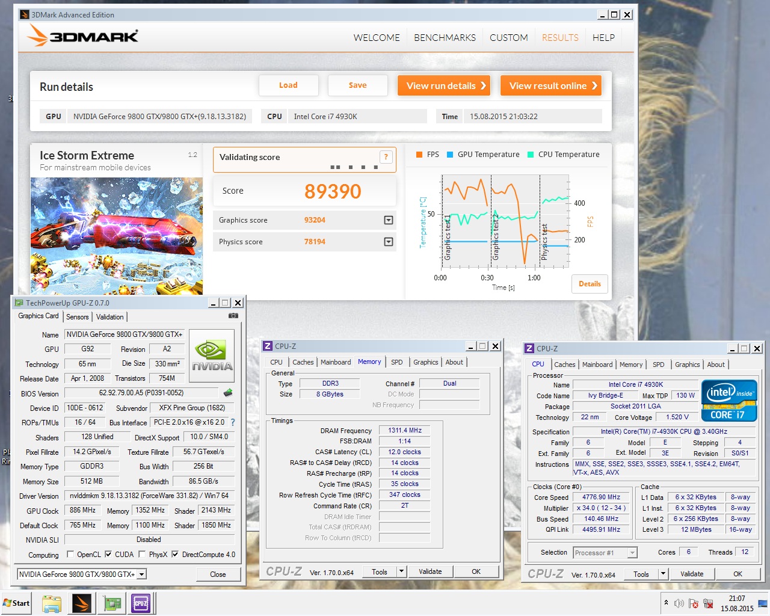The image size is (770, 616).
Task: Click Show desktop button at taskbar end
Action: 763,603
